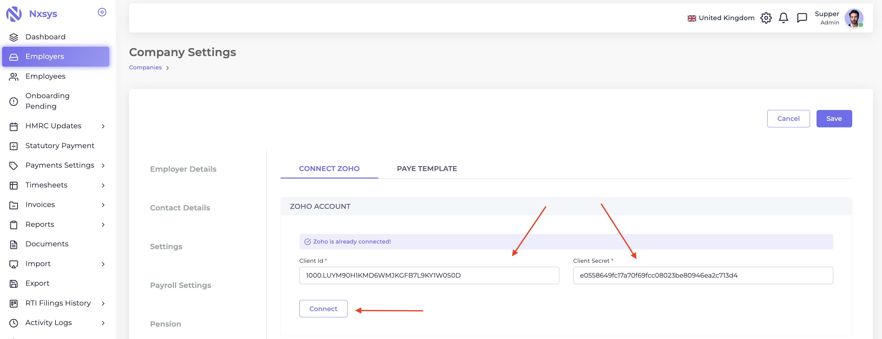This screenshot has width=882, height=339.
Task: Open the notifications bell
Action: 783,18
